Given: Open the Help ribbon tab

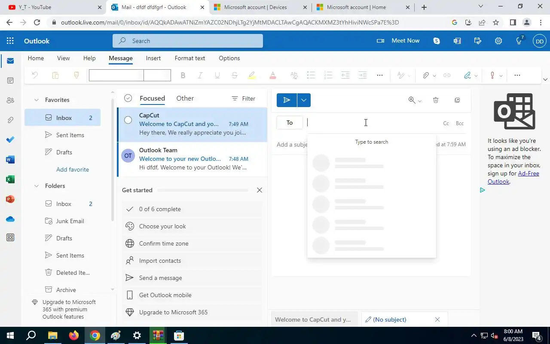Looking at the screenshot, I should pyautogui.click(x=89, y=58).
